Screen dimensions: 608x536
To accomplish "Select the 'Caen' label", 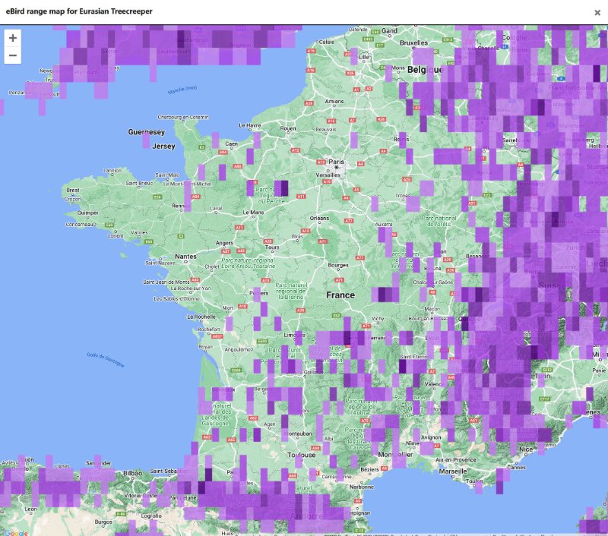I will tap(231, 143).
